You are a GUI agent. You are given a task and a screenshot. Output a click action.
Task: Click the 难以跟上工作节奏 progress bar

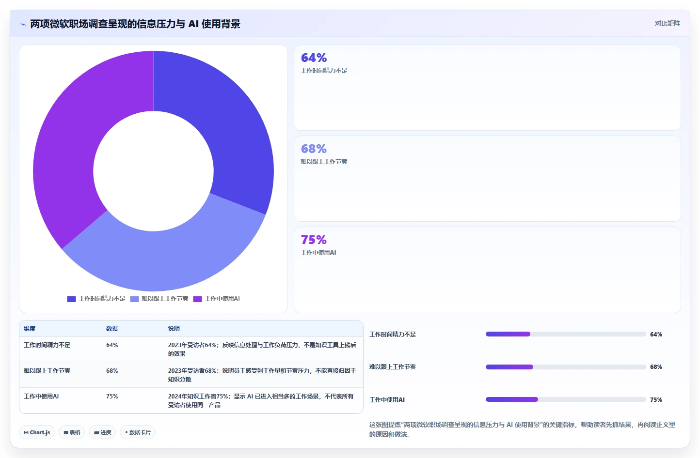[566, 367]
